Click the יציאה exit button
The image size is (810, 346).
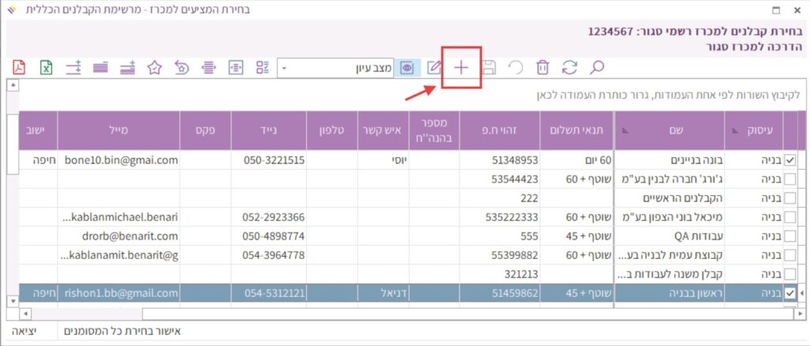coord(28,332)
